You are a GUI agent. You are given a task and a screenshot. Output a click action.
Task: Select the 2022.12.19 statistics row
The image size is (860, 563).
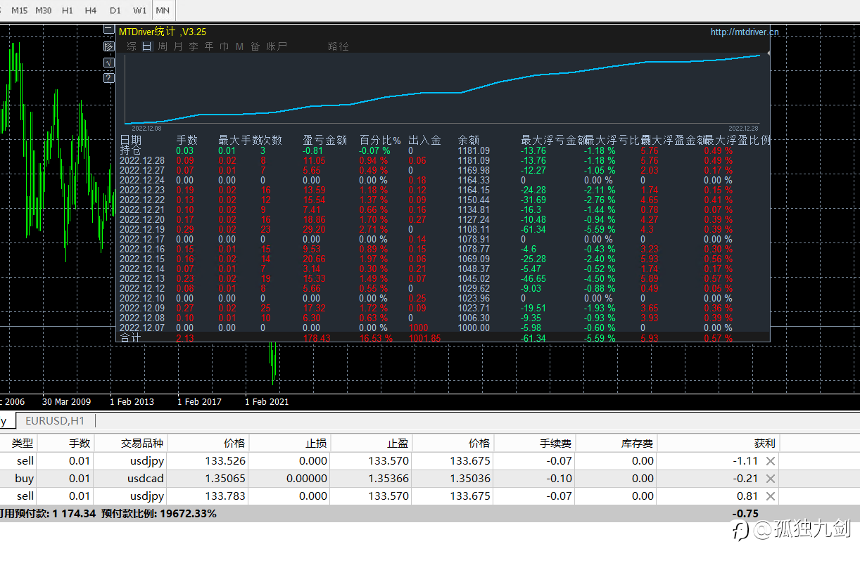[x=444, y=229]
